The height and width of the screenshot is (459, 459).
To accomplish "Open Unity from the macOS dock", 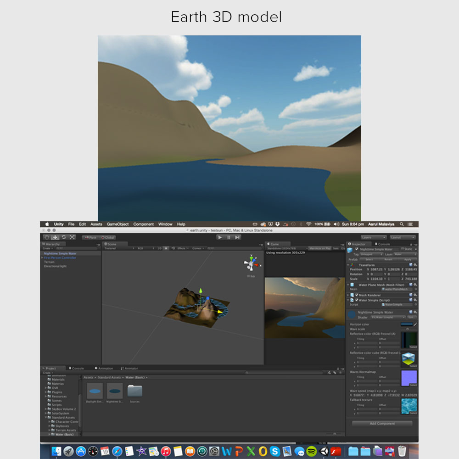I will tap(324, 452).
